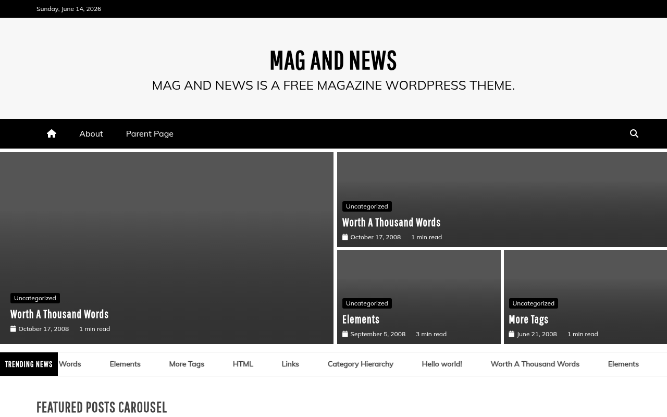Screen dimensions: 667x417
Task: Click the 1 min read text on More Tags post
Action: click(583, 334)
